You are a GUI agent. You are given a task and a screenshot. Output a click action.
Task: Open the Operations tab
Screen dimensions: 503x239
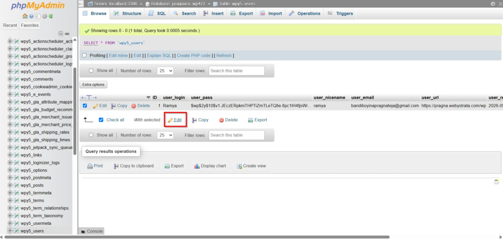tap(305, 13)
